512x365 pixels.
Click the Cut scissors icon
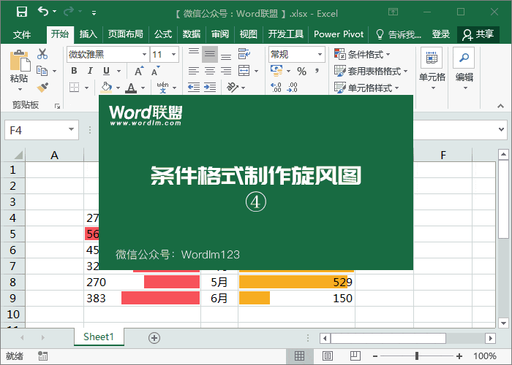tap(42, 54)
